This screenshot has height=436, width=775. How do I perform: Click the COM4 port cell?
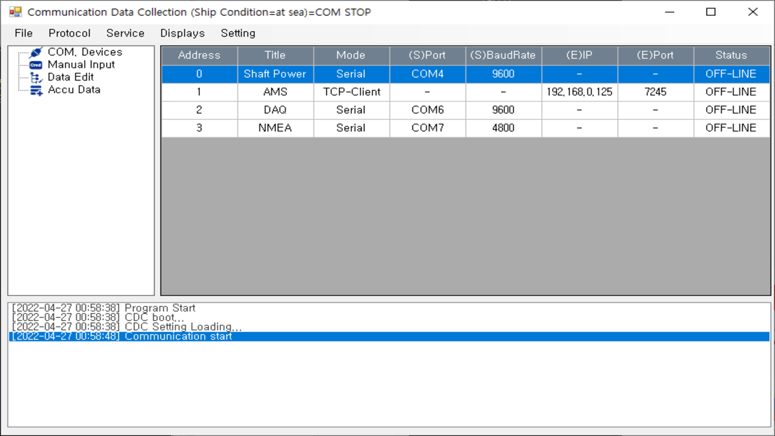click(427, 74)
